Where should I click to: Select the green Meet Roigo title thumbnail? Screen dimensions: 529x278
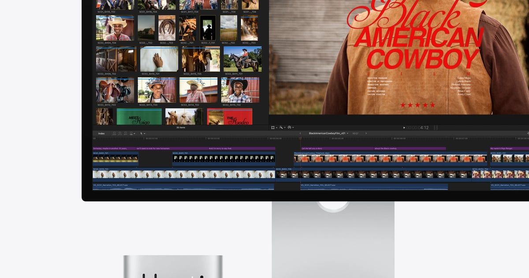pos(139,116)
